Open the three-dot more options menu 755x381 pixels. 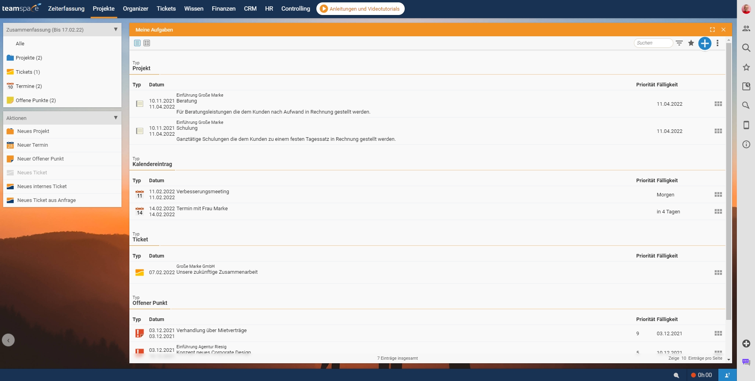click(x=718, y=43)
